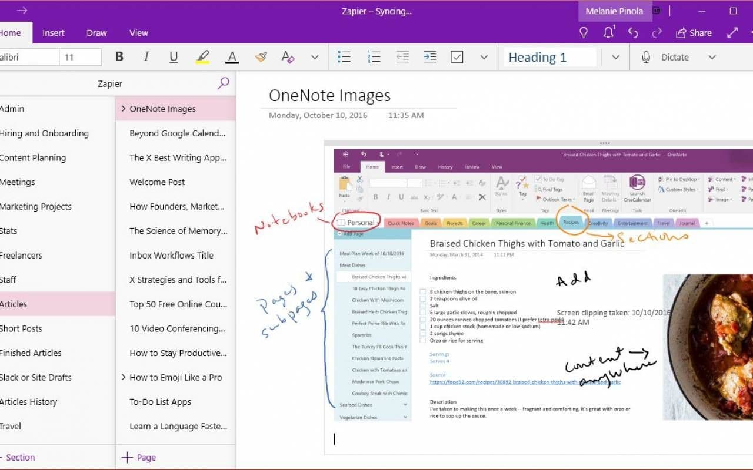753x470 pixels.
Task: Insert a numbered list
Action: [x=374, y=57]
